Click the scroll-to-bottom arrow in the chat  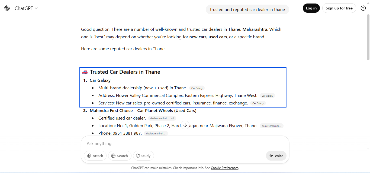[x=185, y=125]
